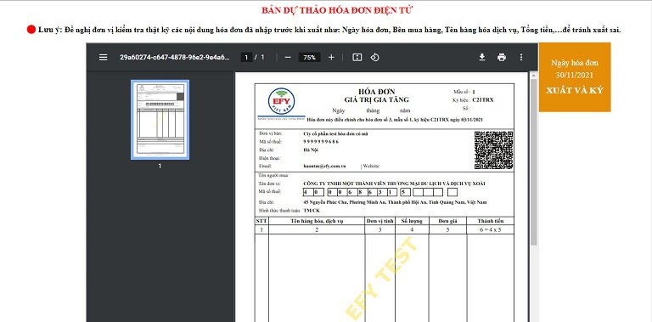Viewport: 652px width, 322px height.
Task: Click the PDF file name 29a60274-c647...
Action: click(175, 58)
